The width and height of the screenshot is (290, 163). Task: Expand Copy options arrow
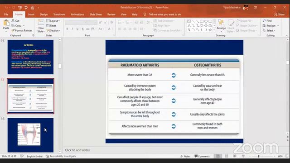click(24, 26)
